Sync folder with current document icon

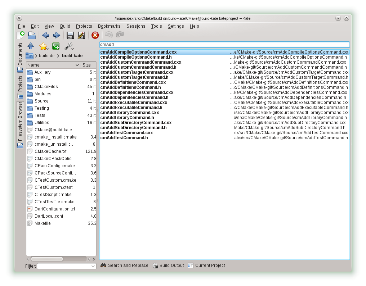click(55, 46)
